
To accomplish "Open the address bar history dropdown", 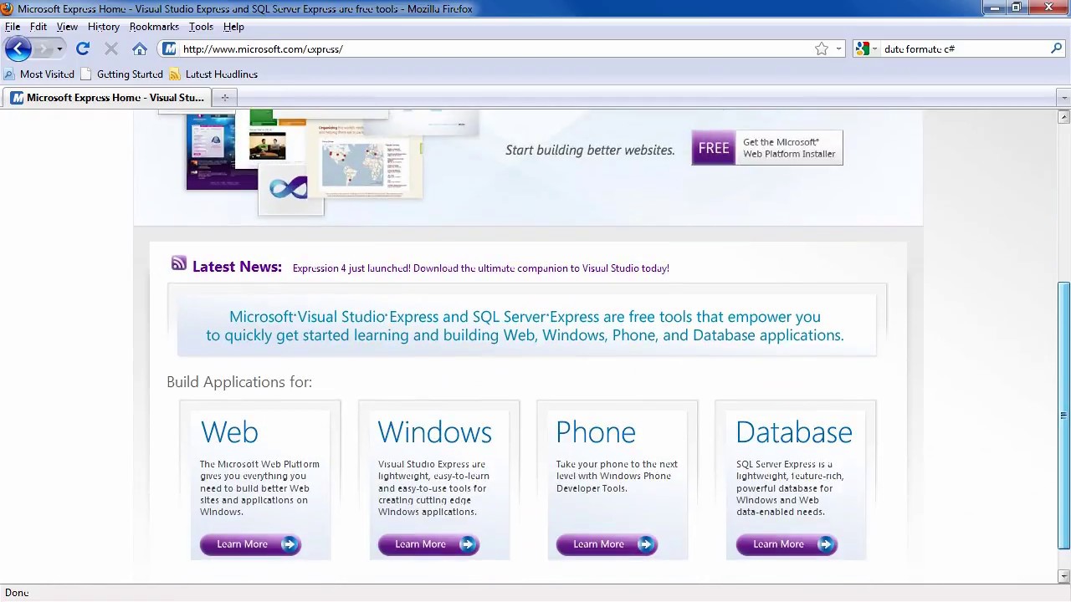I will (838, 49).
